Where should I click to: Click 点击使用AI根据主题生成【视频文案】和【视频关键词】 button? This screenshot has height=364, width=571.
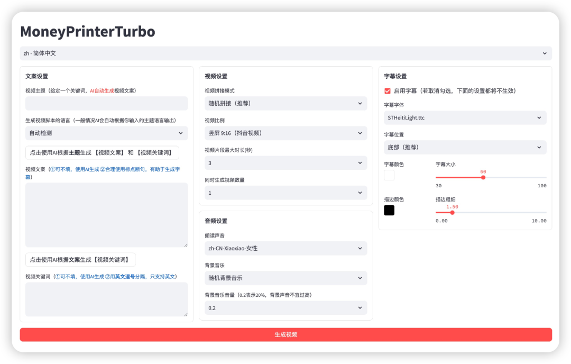pyautogui.click(x=102, y=153)
